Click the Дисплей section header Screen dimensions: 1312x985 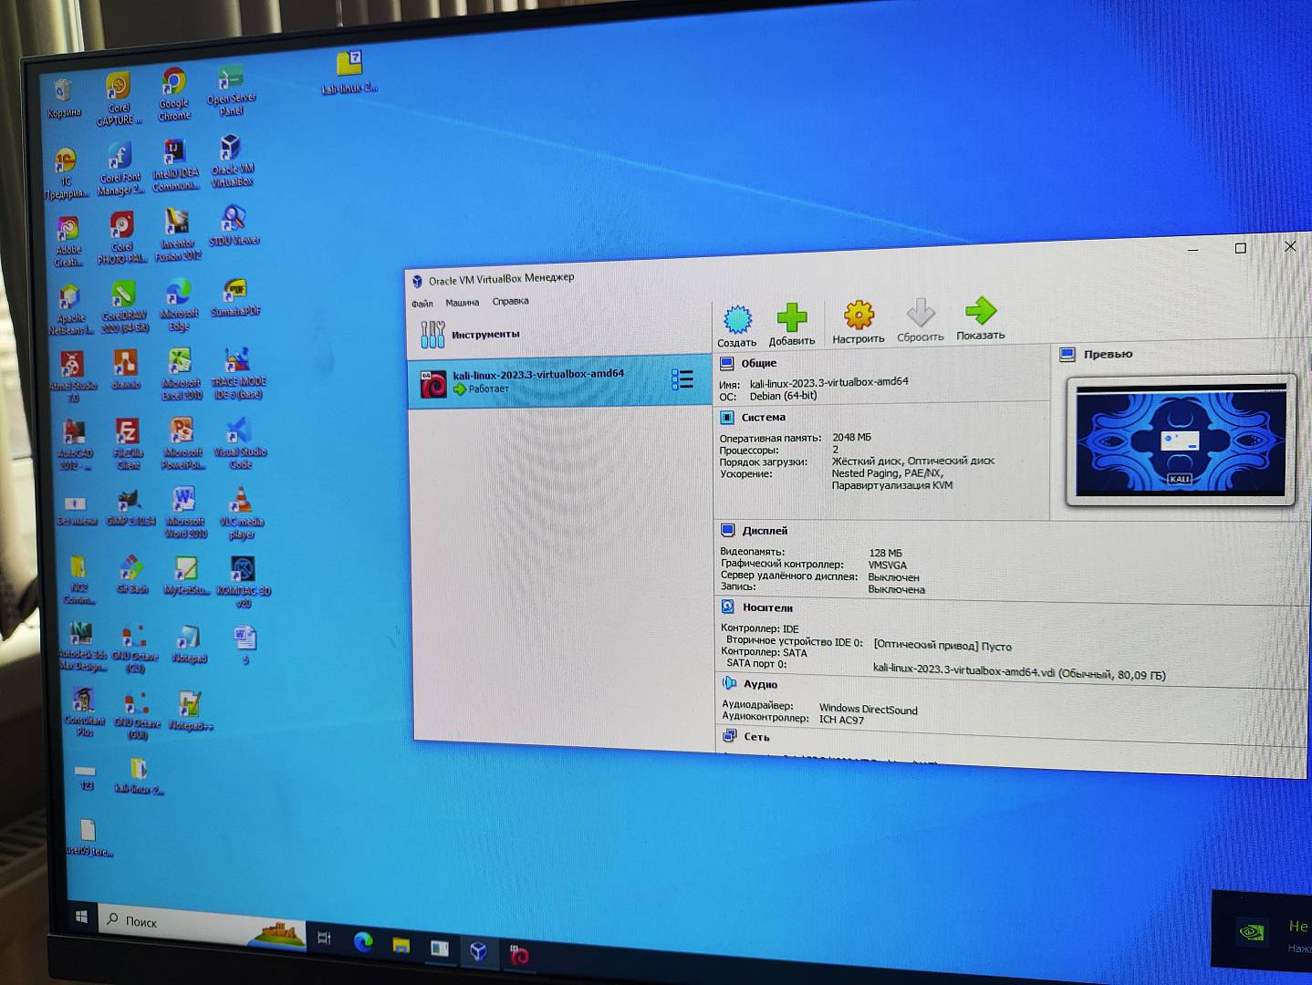765,531
